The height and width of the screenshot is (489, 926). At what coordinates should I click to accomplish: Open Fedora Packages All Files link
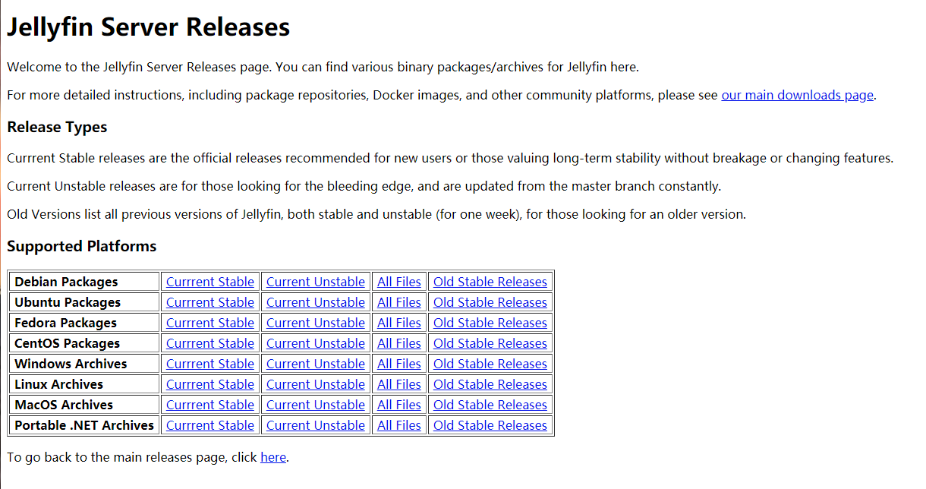click(x=398, y=323)
